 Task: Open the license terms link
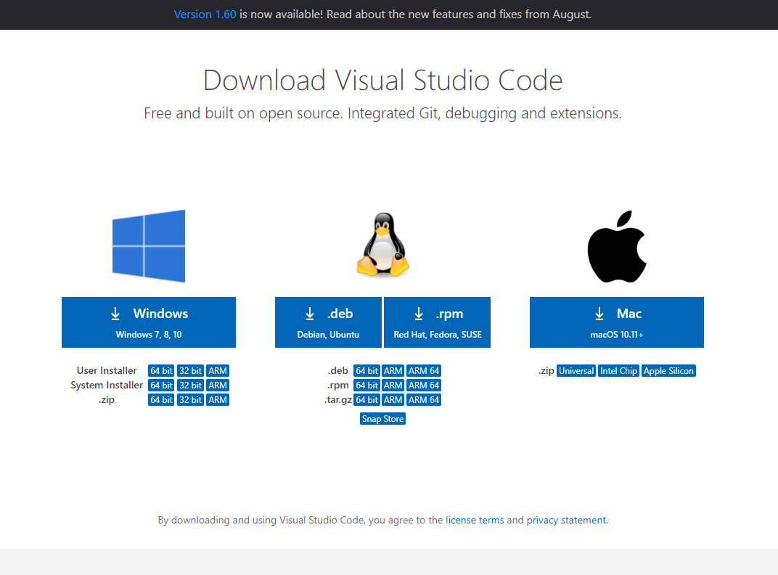point(475,520)
